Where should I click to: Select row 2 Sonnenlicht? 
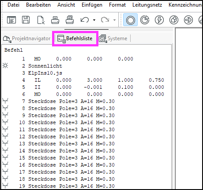coord(87,66)
